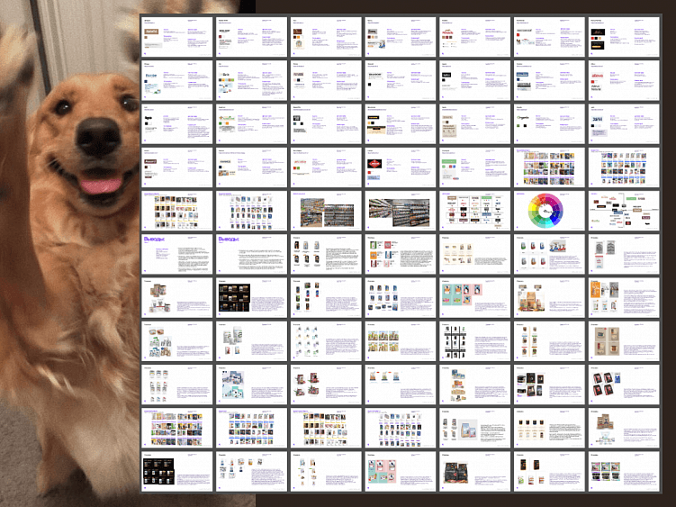
Task: Select the slide with black jars above beige packs
Action: coord(549,429)
